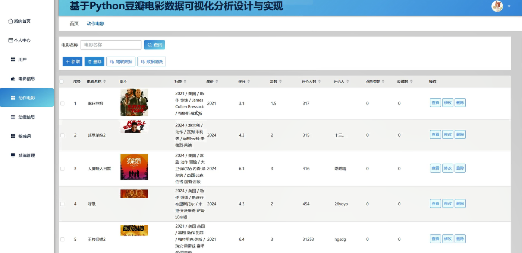
Task: Sort by 年份 column arrows
Action: 217,81
